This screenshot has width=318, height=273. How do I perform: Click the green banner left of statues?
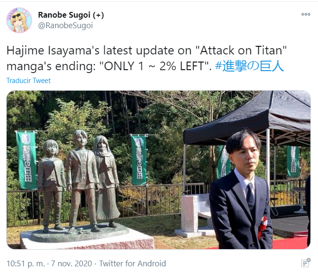26,160
